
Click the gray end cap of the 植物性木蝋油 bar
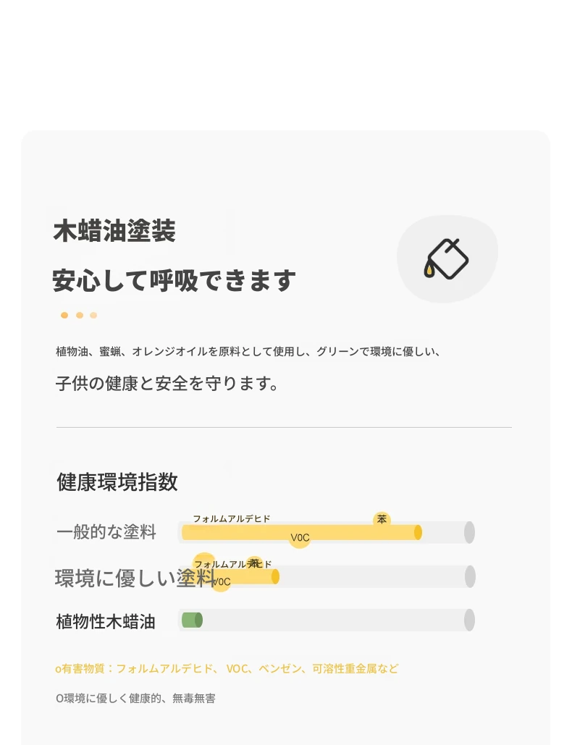(469, 620)
